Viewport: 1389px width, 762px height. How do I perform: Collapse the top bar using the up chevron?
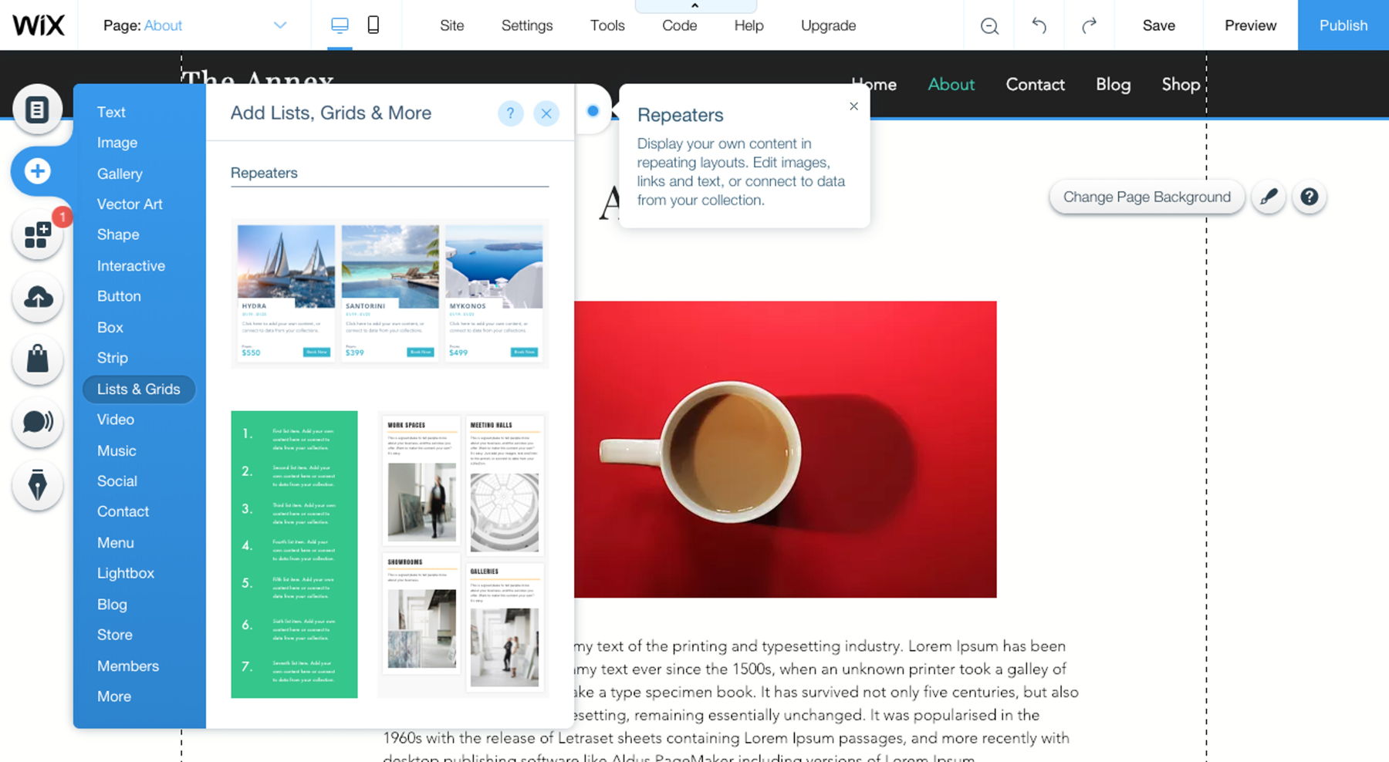click(695, 5)
